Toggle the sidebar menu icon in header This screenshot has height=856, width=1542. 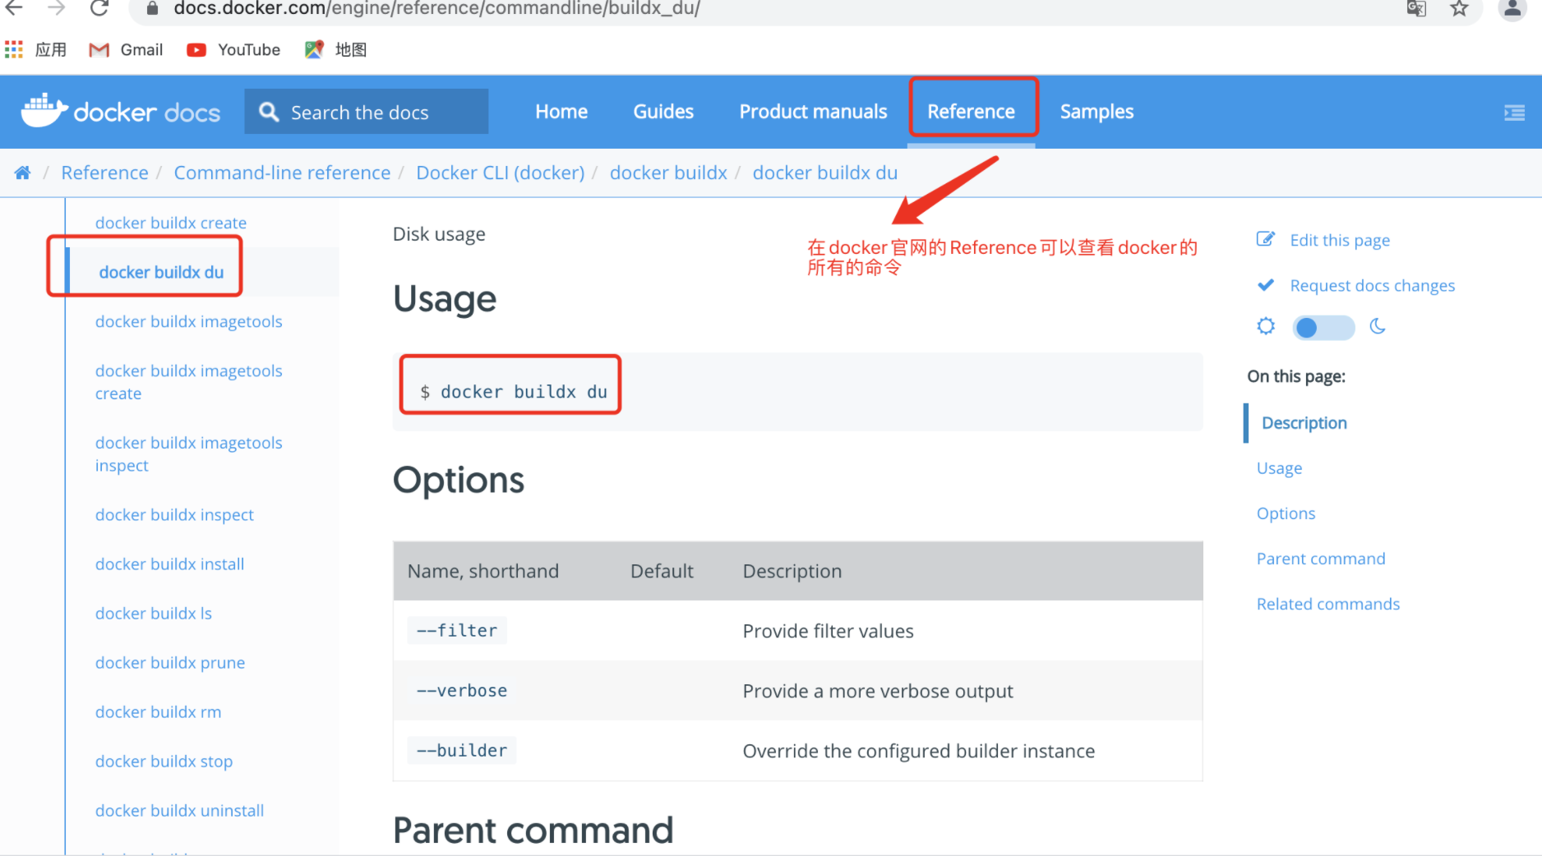(x=1514, y=113)
